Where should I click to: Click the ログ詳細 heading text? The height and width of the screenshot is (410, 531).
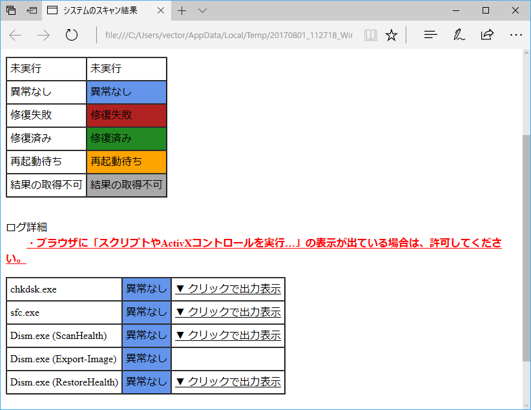tap(26, 227)
